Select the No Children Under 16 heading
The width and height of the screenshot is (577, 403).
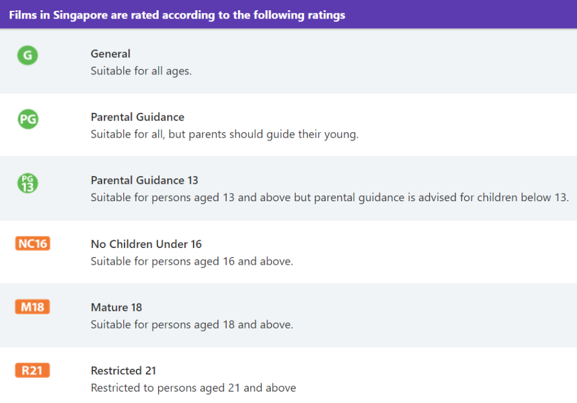[146, 244]
